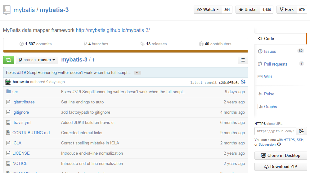
Task: Click the file icon next to .gitignore
Action: [x=8, y=112]
